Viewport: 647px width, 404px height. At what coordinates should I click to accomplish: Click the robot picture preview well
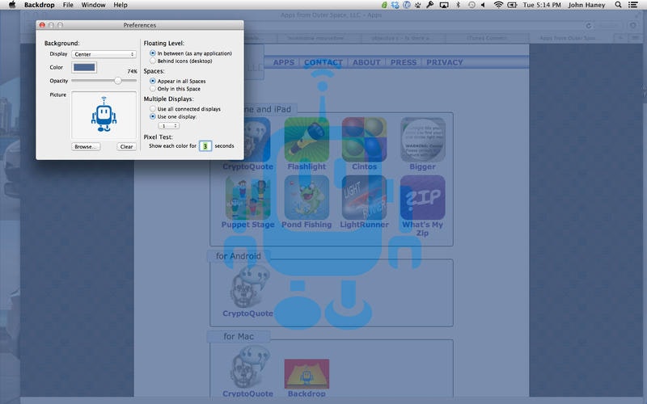click(x=104, y=116)
